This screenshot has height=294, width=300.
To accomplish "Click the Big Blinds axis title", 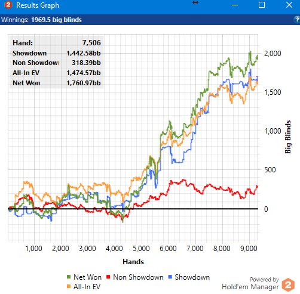I will tap(288, 137).
